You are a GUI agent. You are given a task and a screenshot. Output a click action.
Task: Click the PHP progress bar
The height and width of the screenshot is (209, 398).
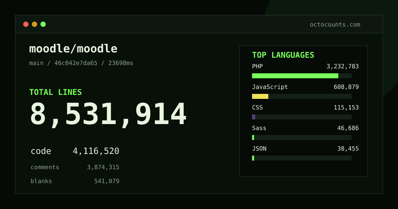coord(302,76)
